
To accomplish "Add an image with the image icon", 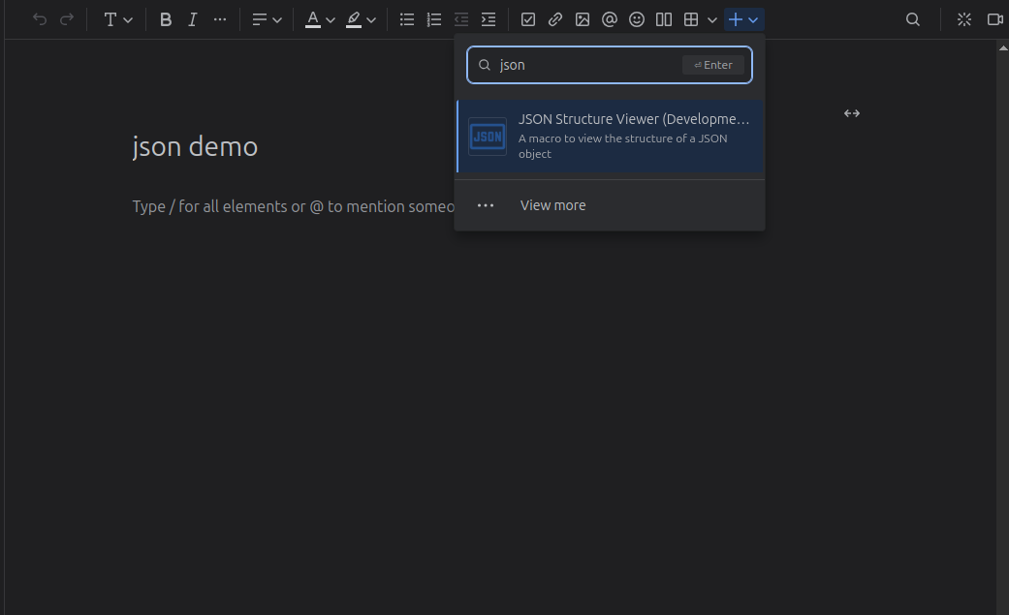I will click(583, 19).
